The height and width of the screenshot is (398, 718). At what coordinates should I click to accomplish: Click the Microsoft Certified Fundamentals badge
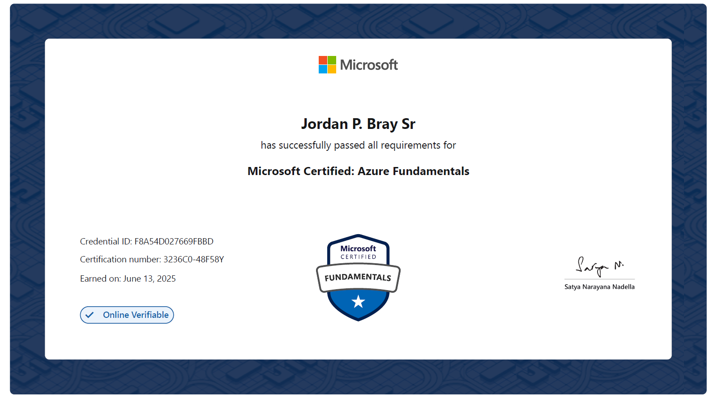358,278
